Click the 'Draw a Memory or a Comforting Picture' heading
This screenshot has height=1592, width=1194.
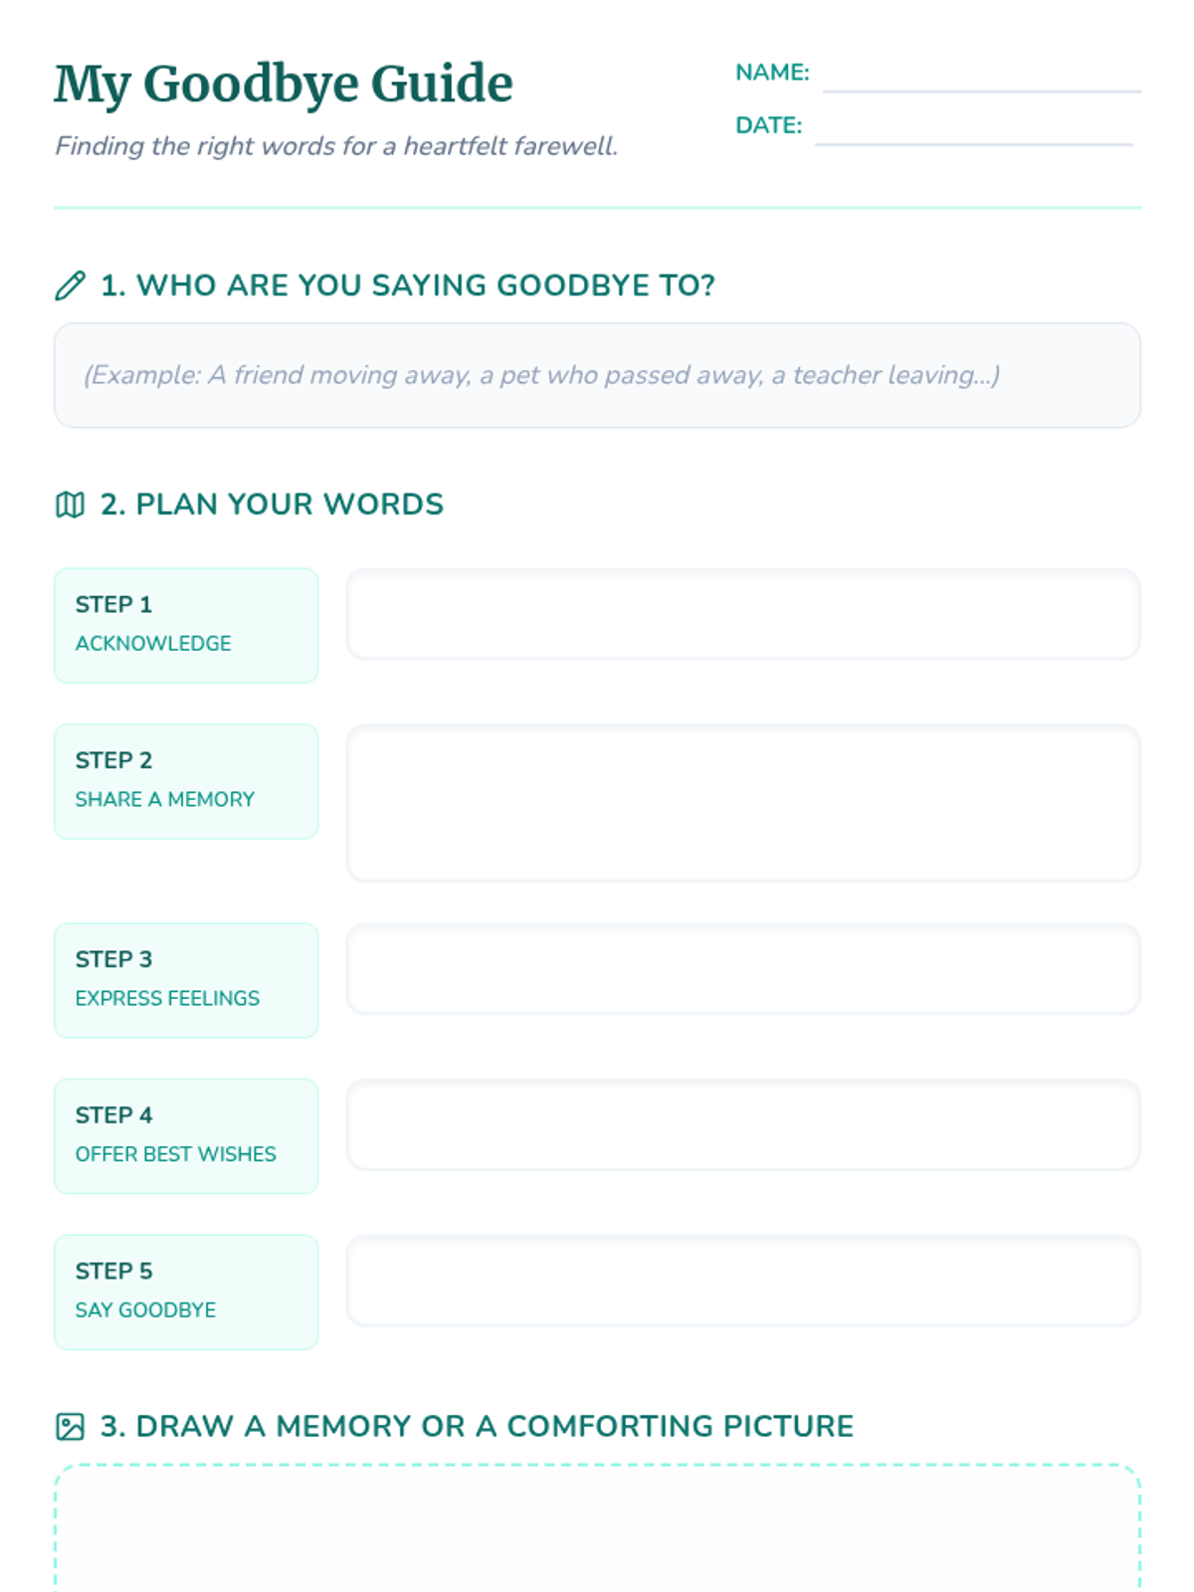477,1427
